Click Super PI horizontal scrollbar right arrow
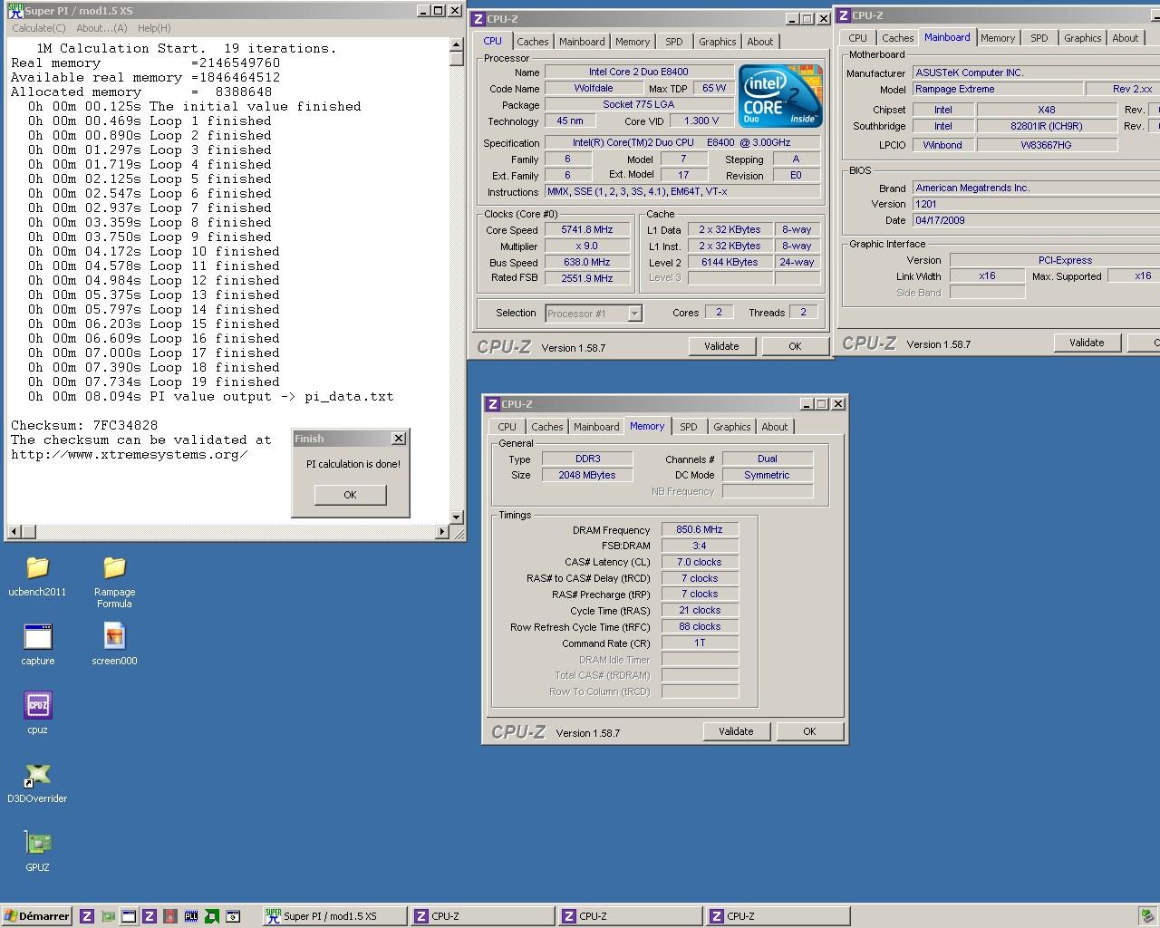 442,531
